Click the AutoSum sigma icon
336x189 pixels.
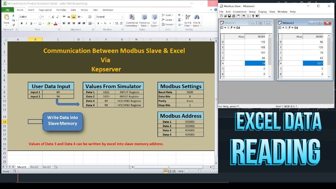pos(179,15)
